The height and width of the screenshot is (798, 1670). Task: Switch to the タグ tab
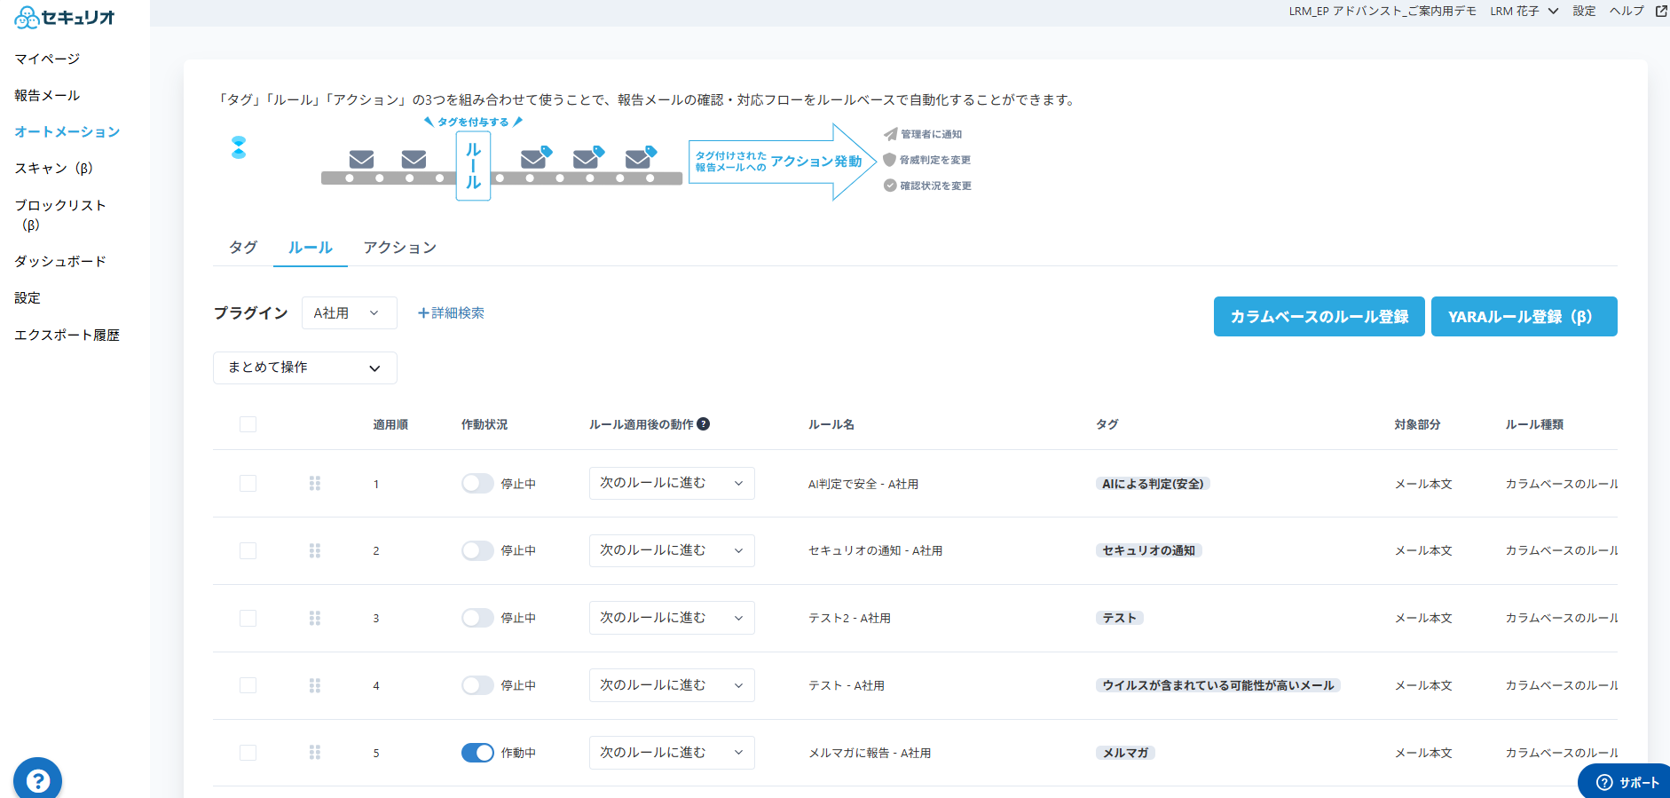pos(243,248)
